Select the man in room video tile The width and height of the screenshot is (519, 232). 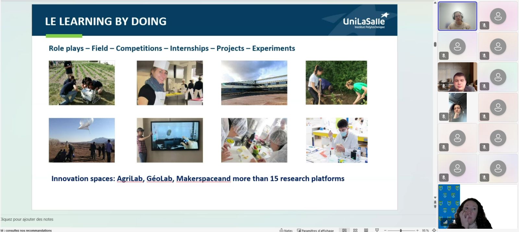point(457,77)
